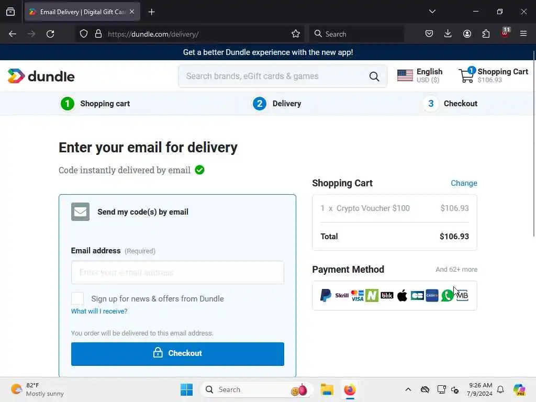Click the green checkmark next to delivery text
Screen dimensions: 536x402
point(199,170)
